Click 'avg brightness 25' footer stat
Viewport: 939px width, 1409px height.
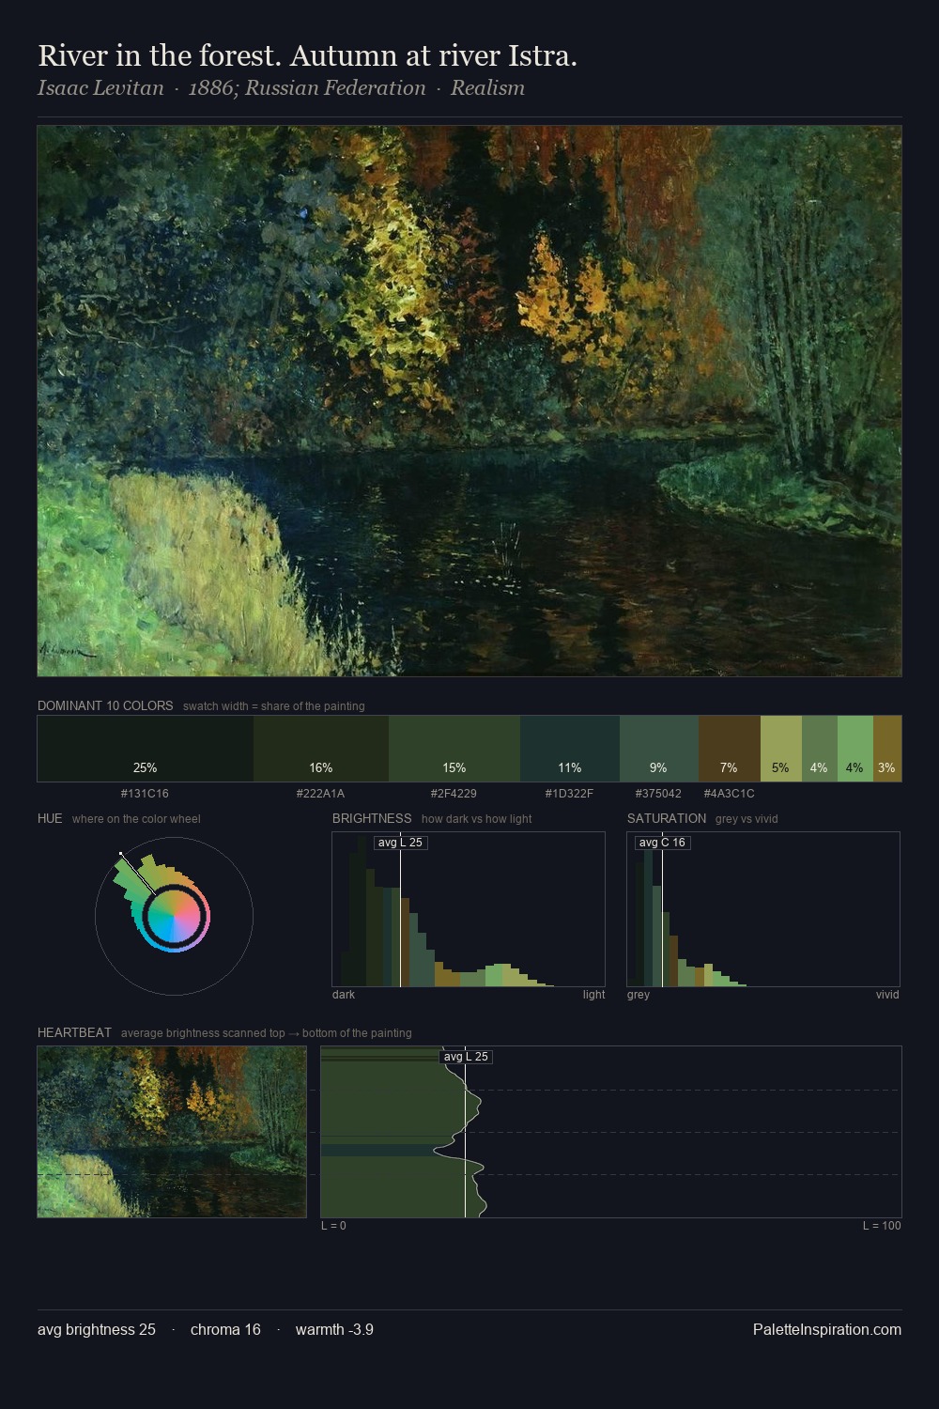(97, 1329)
